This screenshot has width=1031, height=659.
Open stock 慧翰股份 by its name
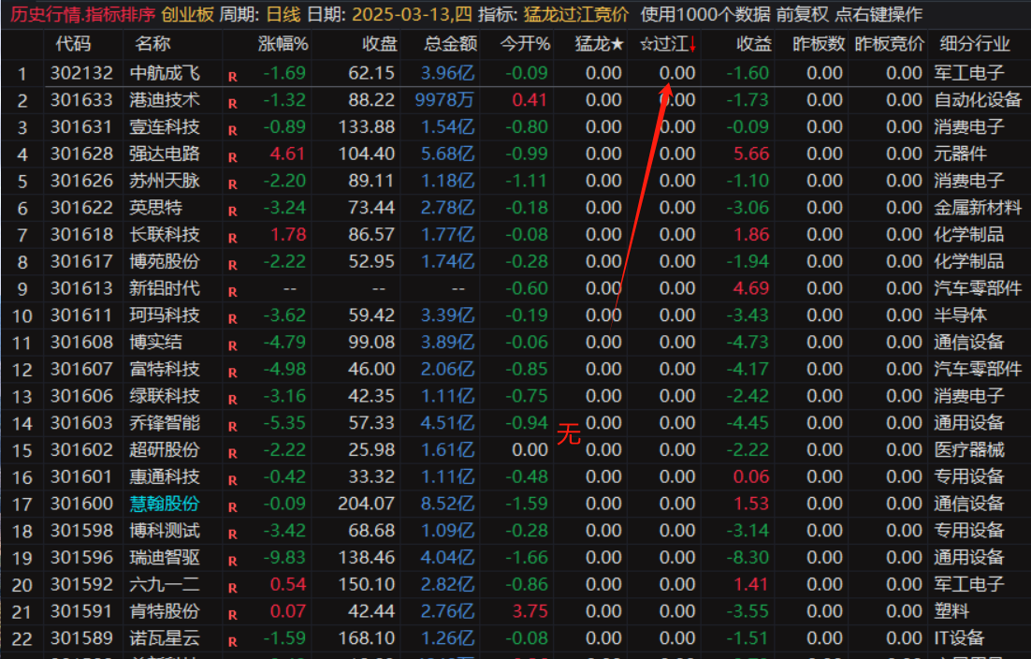(165, 504)
